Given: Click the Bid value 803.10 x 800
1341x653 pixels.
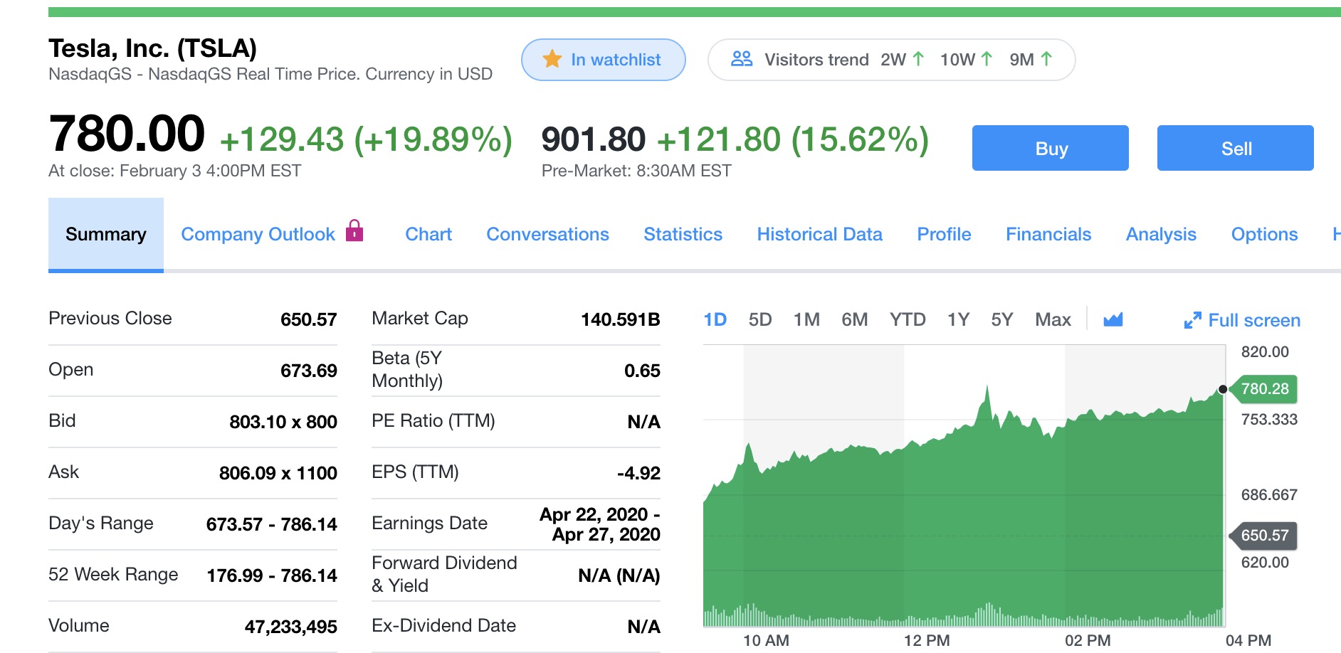Looking at the screenshot, I should pyautogui.click(x=283, y=422).
